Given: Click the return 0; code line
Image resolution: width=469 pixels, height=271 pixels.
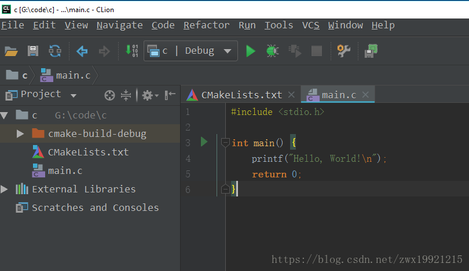Looking at the screenshot, I should [x=276, y=175].
